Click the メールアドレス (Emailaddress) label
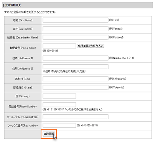 coord(23,117)
